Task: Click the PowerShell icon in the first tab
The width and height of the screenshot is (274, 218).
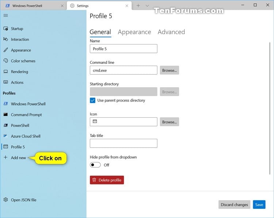Action: pos(8,5)
